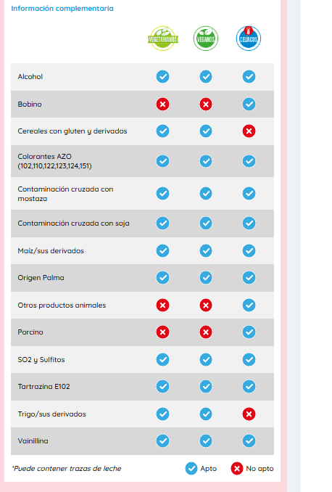Click Trigo/sus derivados celíacos red X
Viewport: 332px width, 492px height.
(x=249, y=414)
